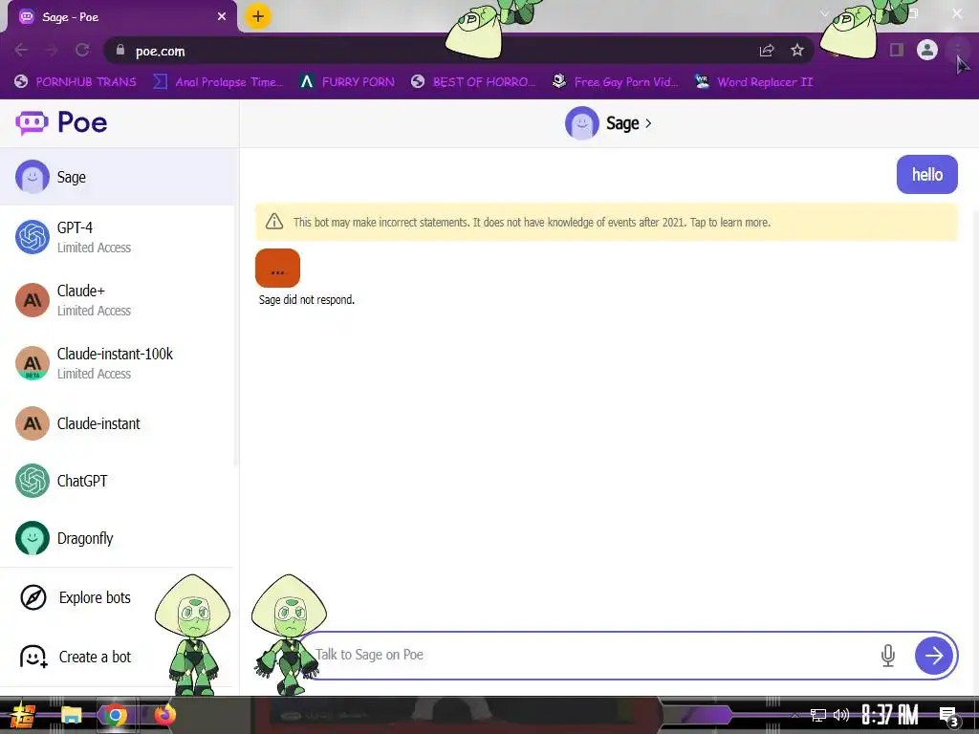Go back in browser

pos(21,51)
